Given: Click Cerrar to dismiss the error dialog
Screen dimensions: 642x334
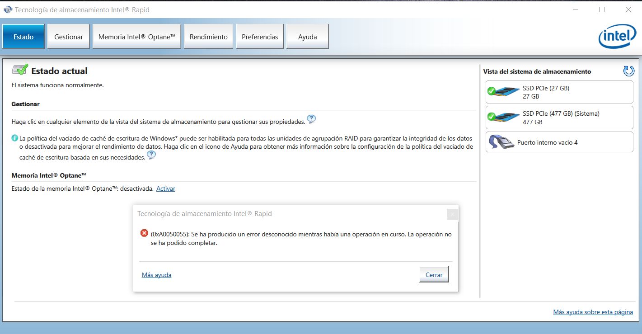Looking at the screenshot, I should 434,275.
